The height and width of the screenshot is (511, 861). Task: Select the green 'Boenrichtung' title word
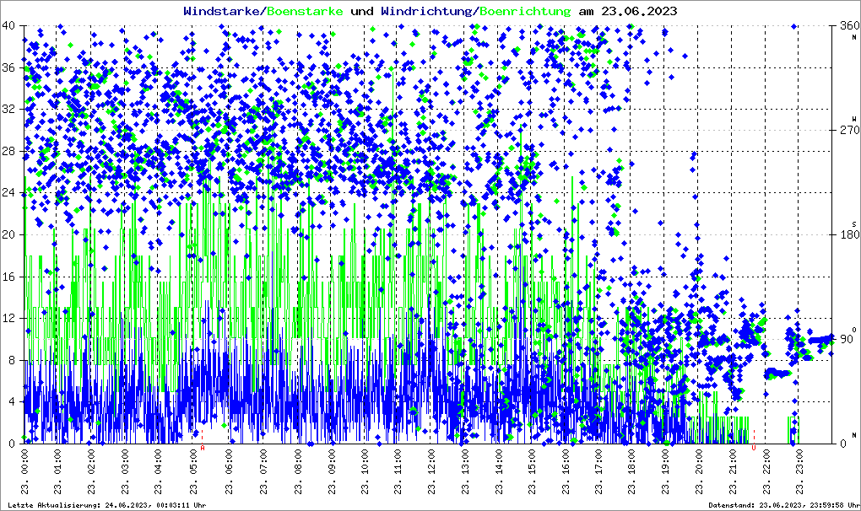526,11
